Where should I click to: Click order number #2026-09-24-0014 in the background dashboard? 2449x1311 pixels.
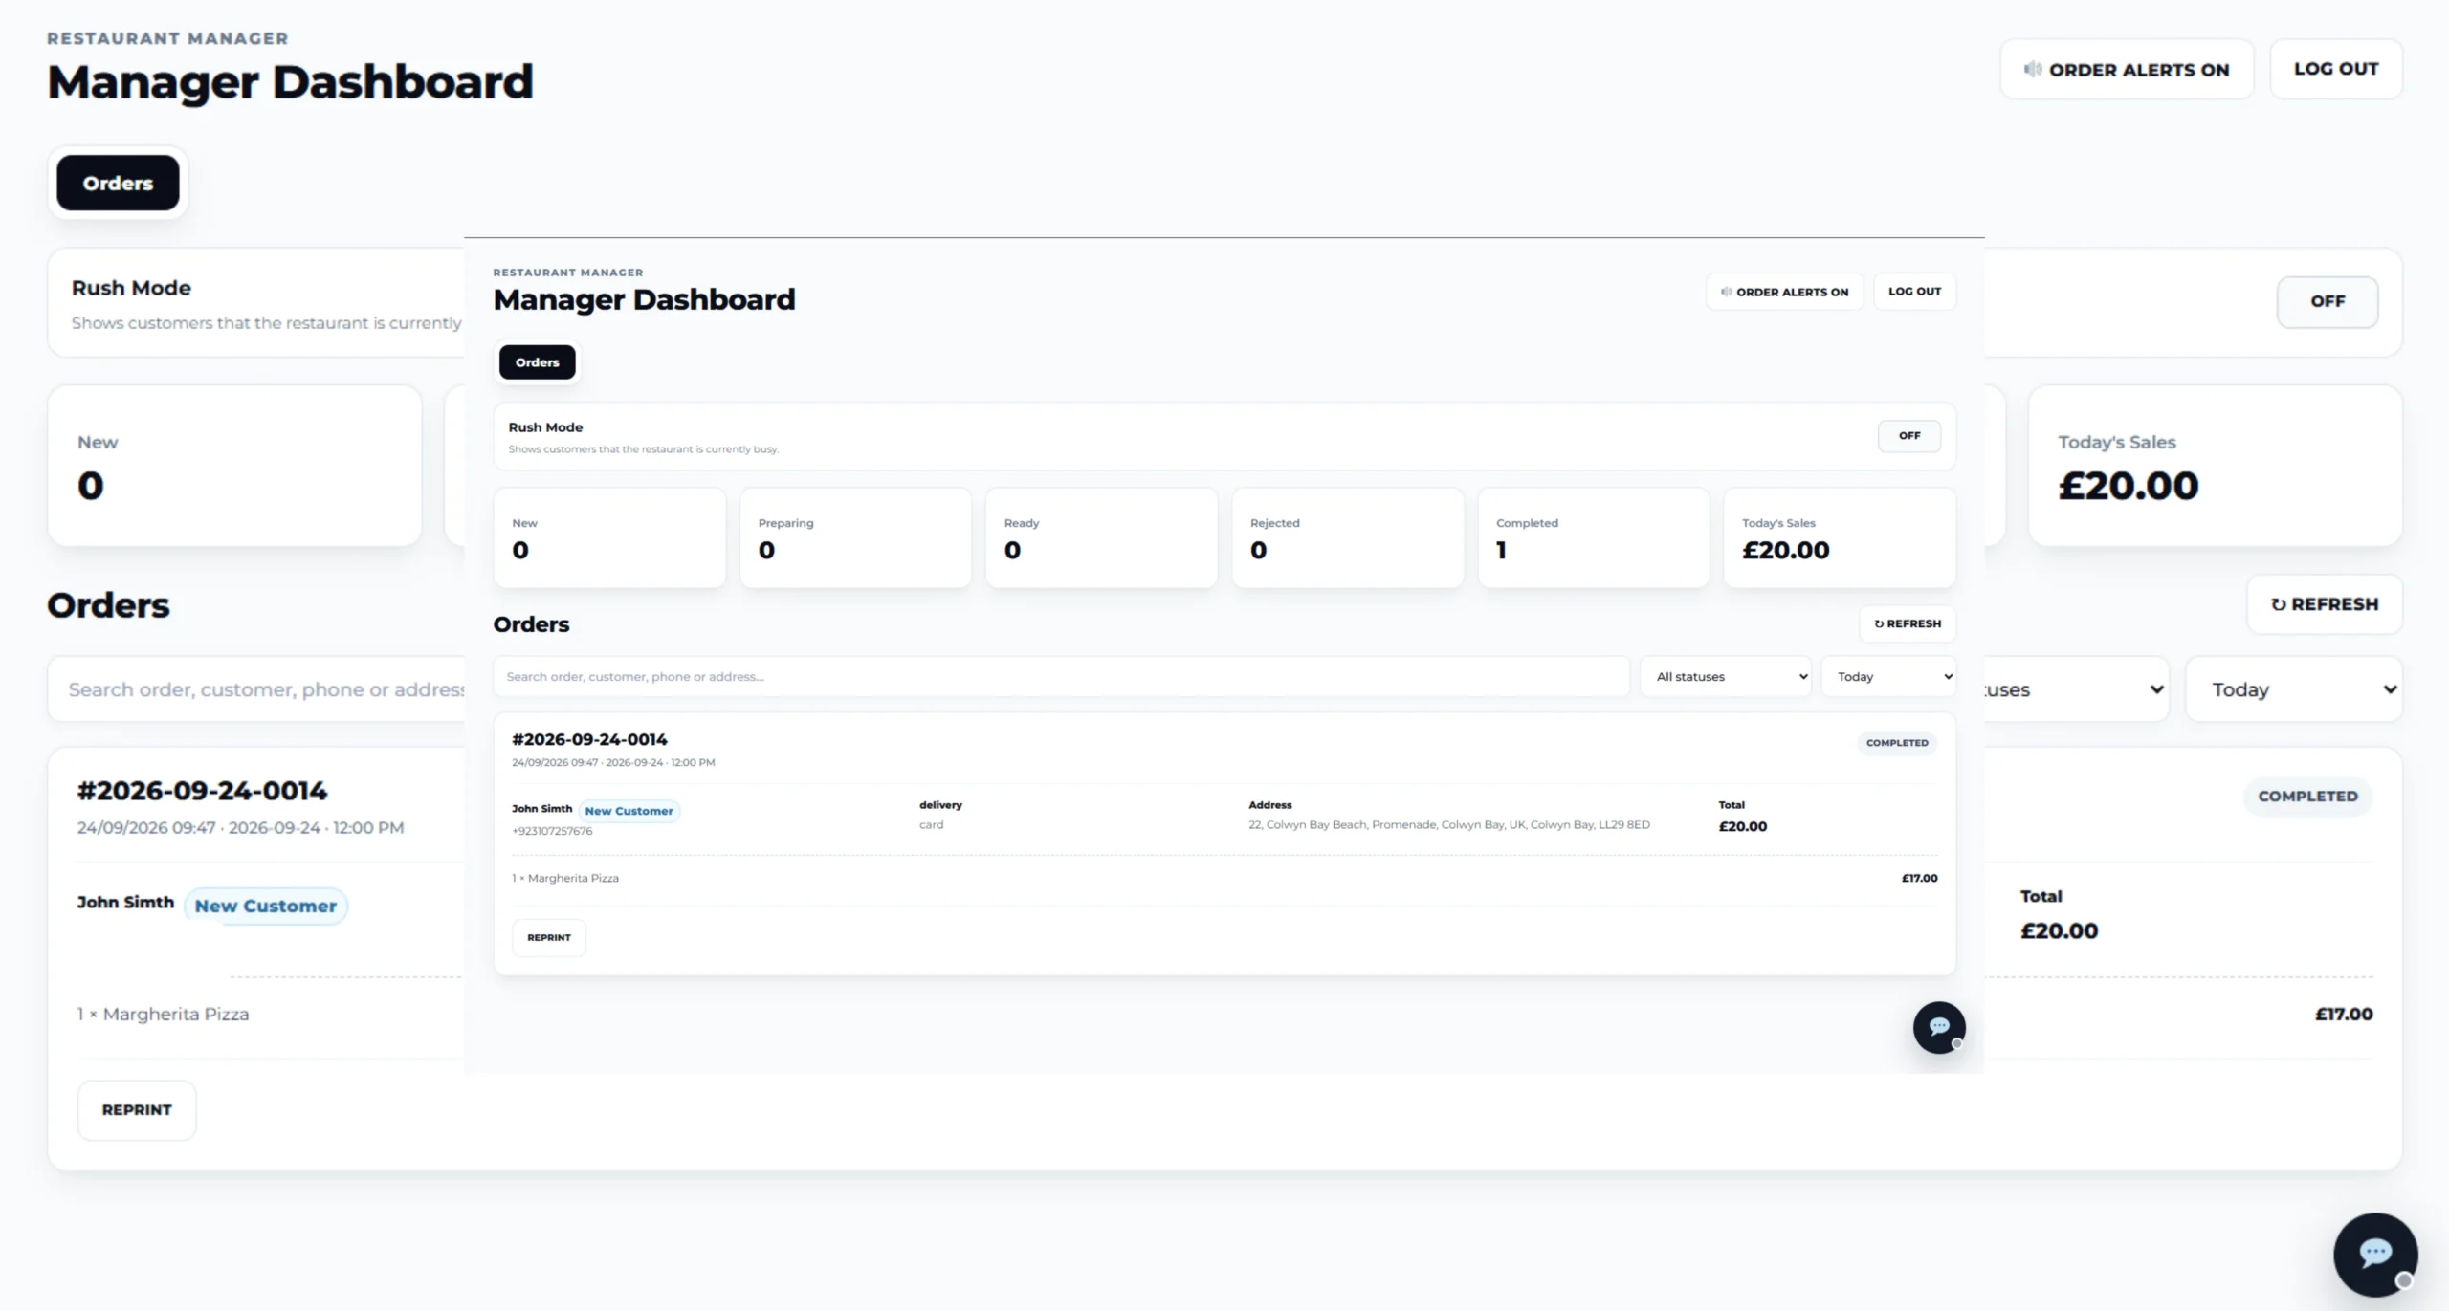click(x=202, y=791)
